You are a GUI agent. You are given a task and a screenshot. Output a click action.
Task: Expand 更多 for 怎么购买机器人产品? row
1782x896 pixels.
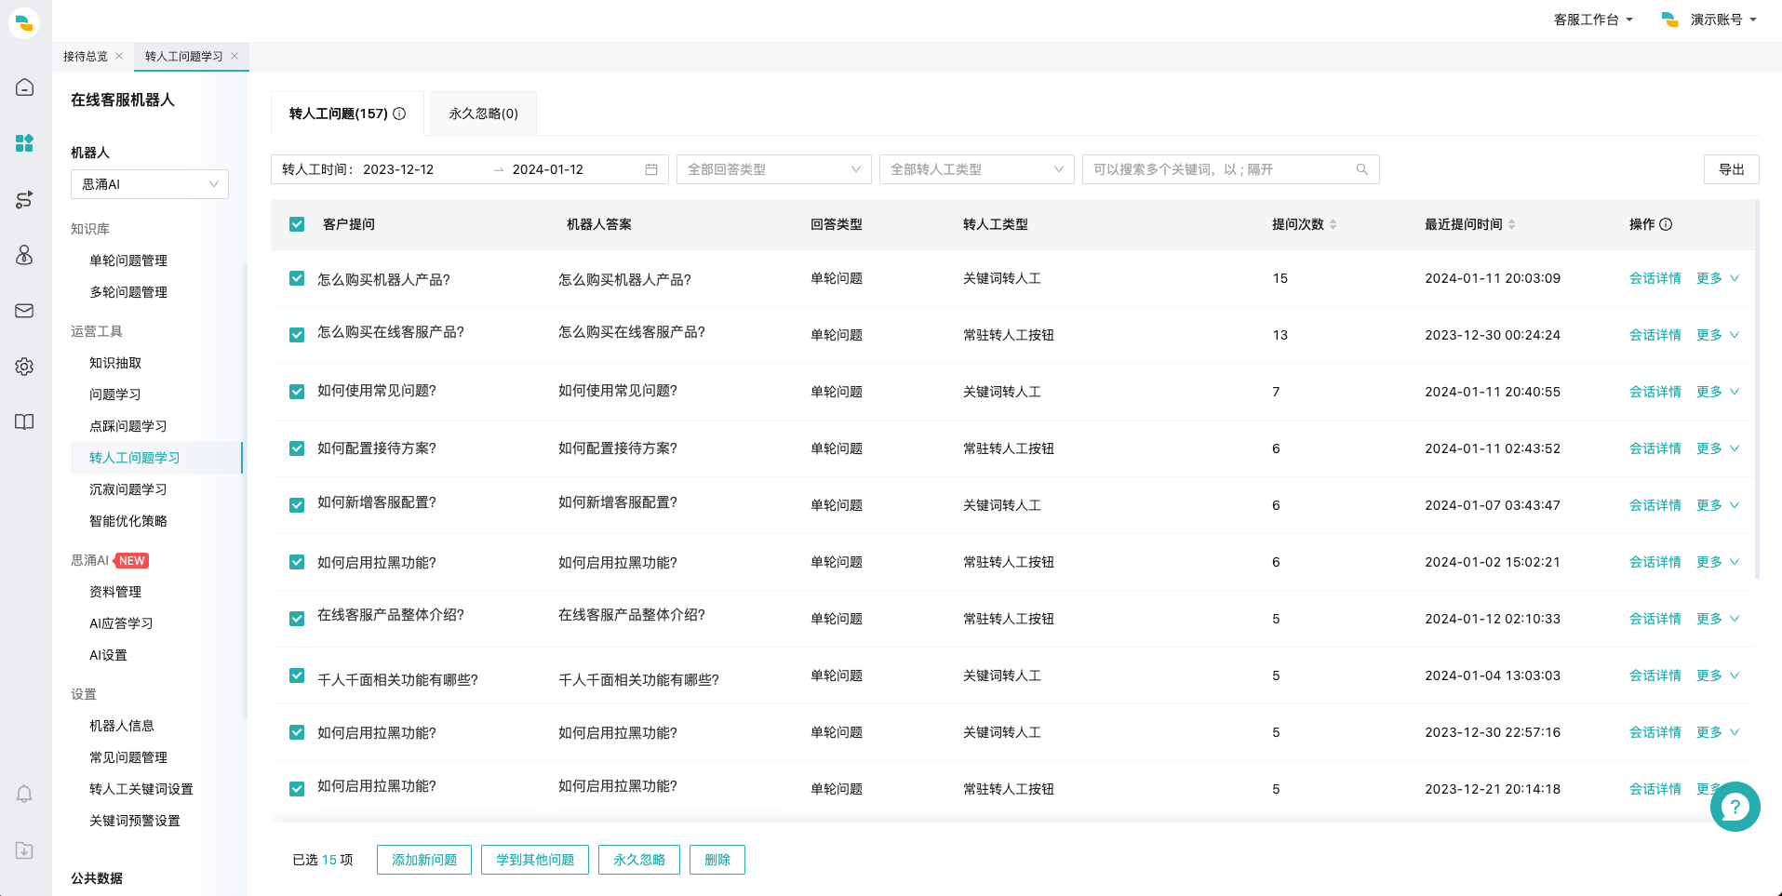1717,278
